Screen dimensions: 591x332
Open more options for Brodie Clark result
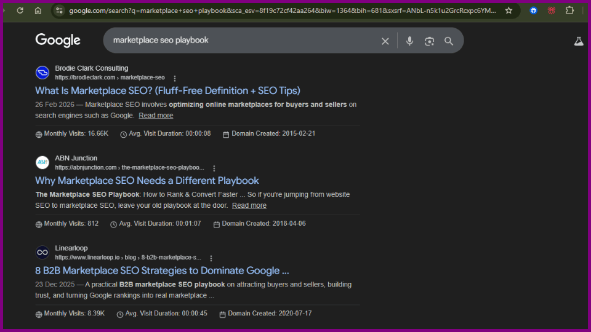tap(174, 78)
